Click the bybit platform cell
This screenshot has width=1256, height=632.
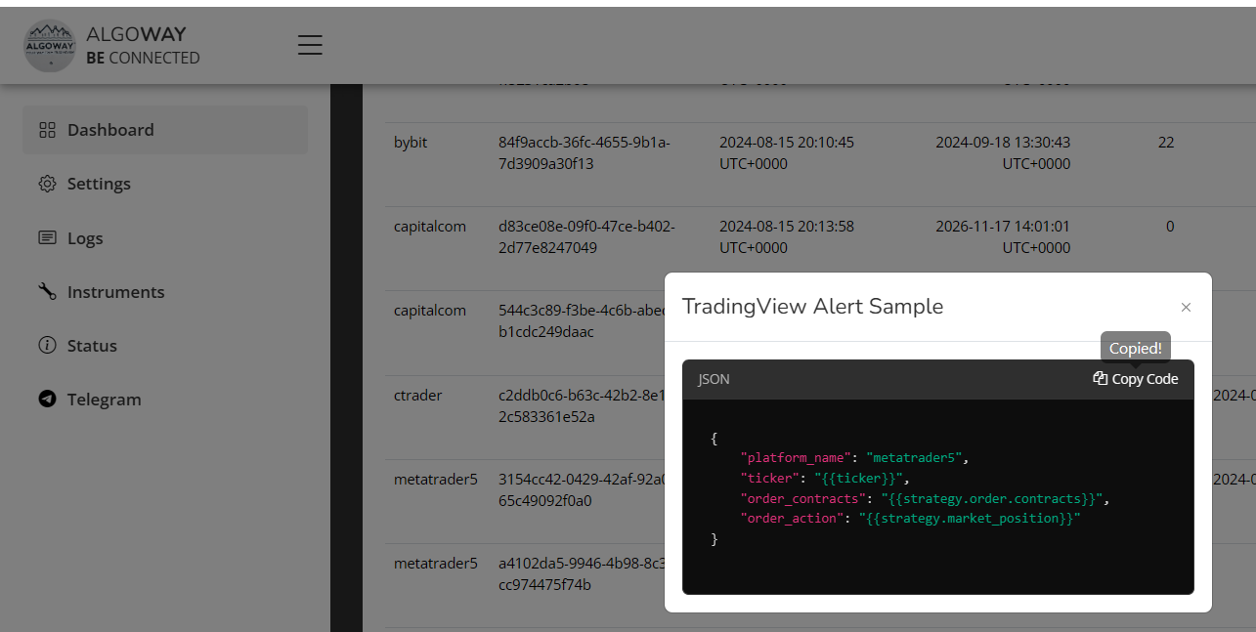(x=411, y=143)
